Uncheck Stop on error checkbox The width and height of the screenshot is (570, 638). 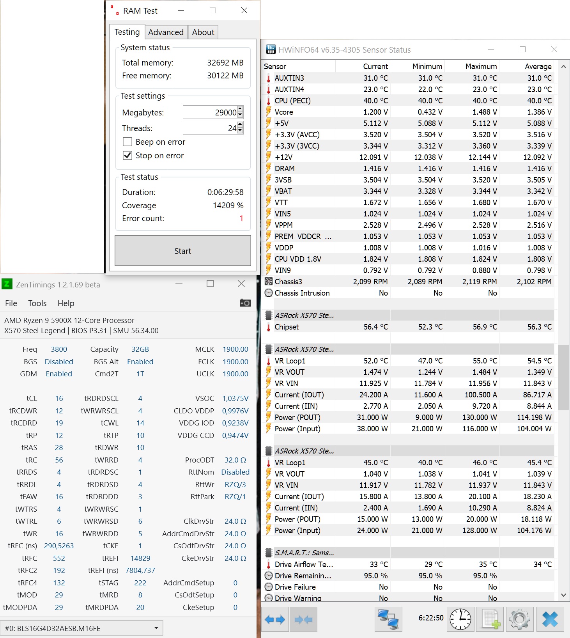(x=127, y=155)
